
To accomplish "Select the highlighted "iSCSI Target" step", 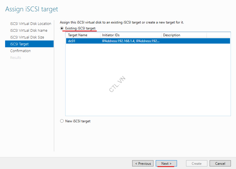I will coord(20,44).
